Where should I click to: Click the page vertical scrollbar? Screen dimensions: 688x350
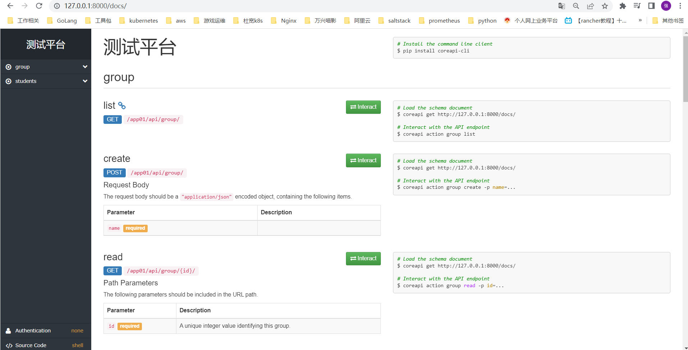tap(685, 68)
